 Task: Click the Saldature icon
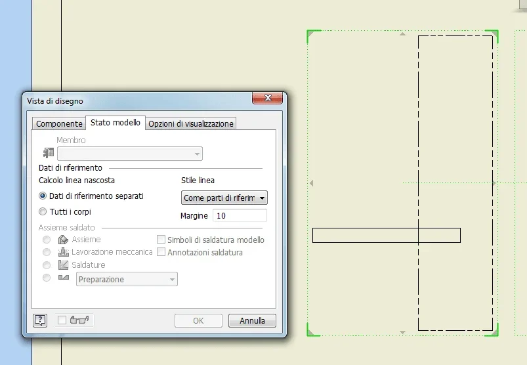63,265
